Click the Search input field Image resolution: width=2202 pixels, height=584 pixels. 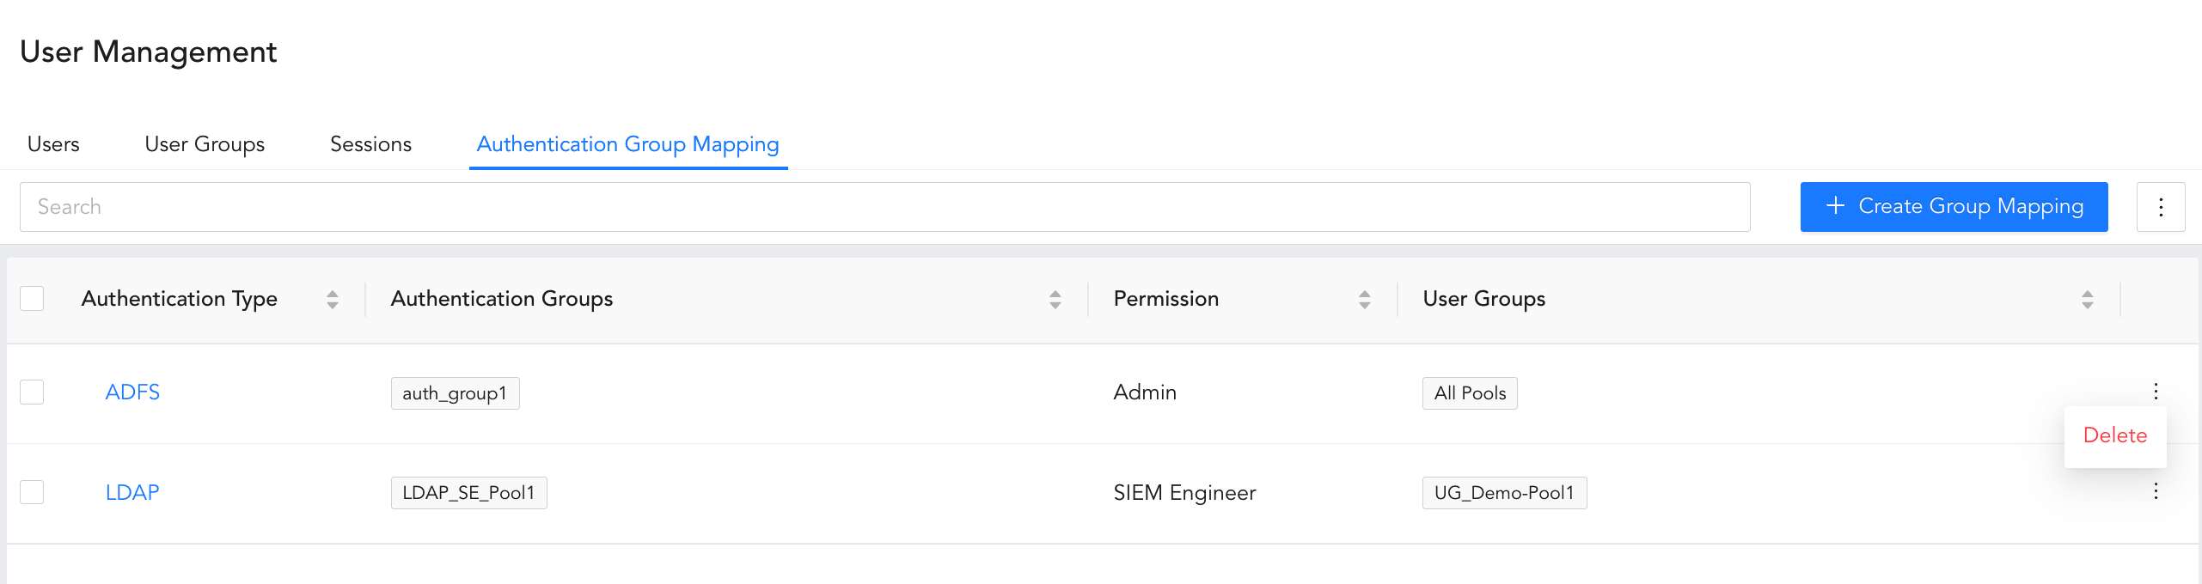[x=884, y=207]
